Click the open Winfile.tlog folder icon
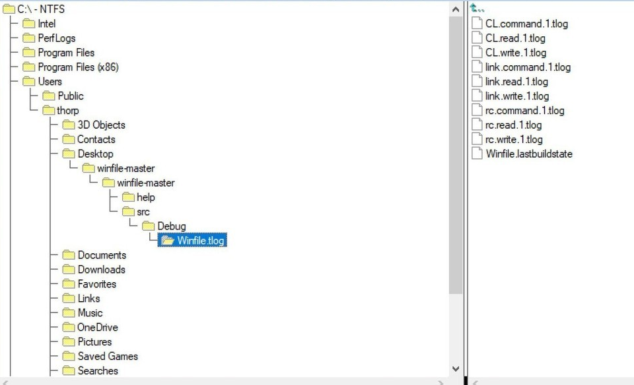Viewport: 634px width, 385px height. coord(168,241)
